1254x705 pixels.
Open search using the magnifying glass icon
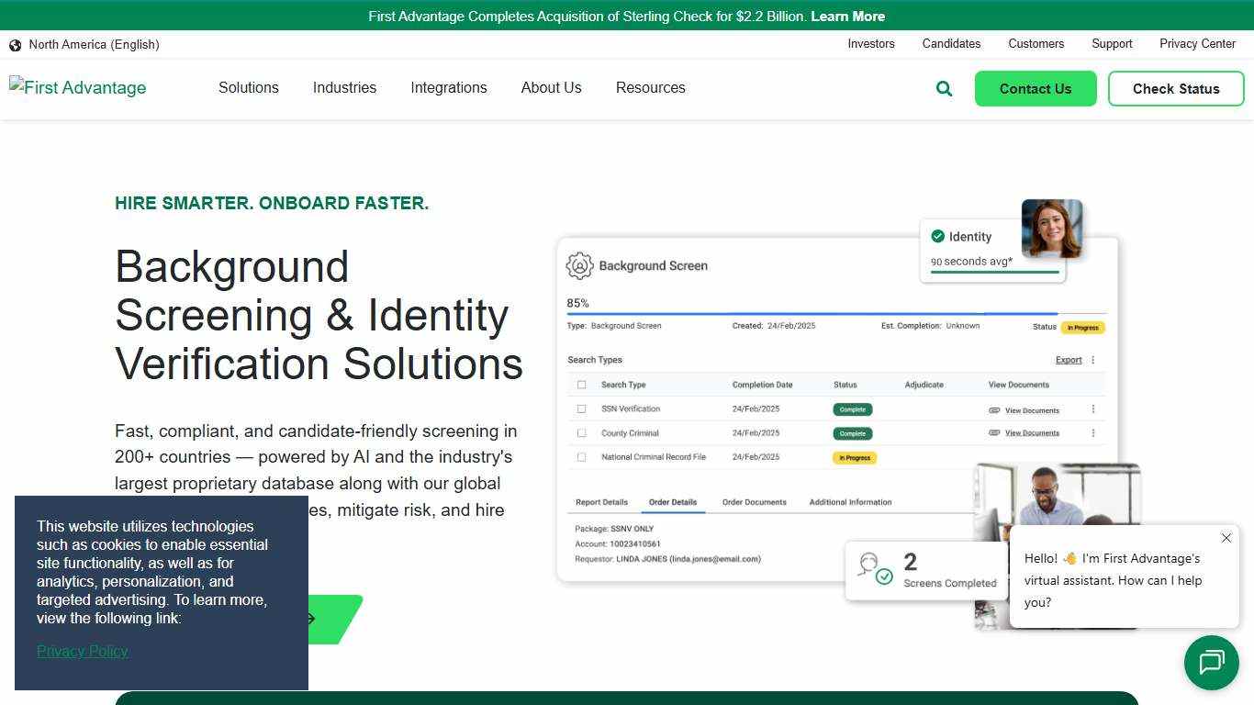pos(944,88)
